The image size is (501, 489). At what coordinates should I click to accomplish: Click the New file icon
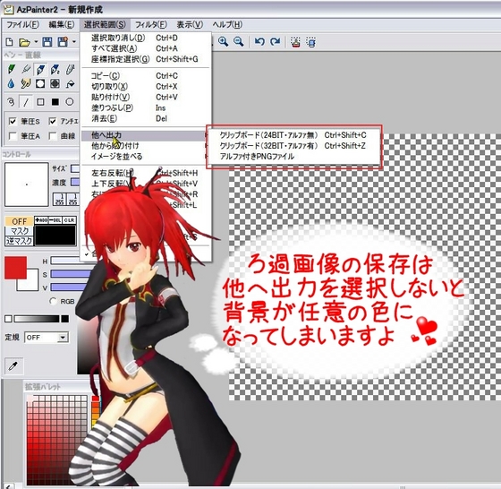tap(10, 42)
